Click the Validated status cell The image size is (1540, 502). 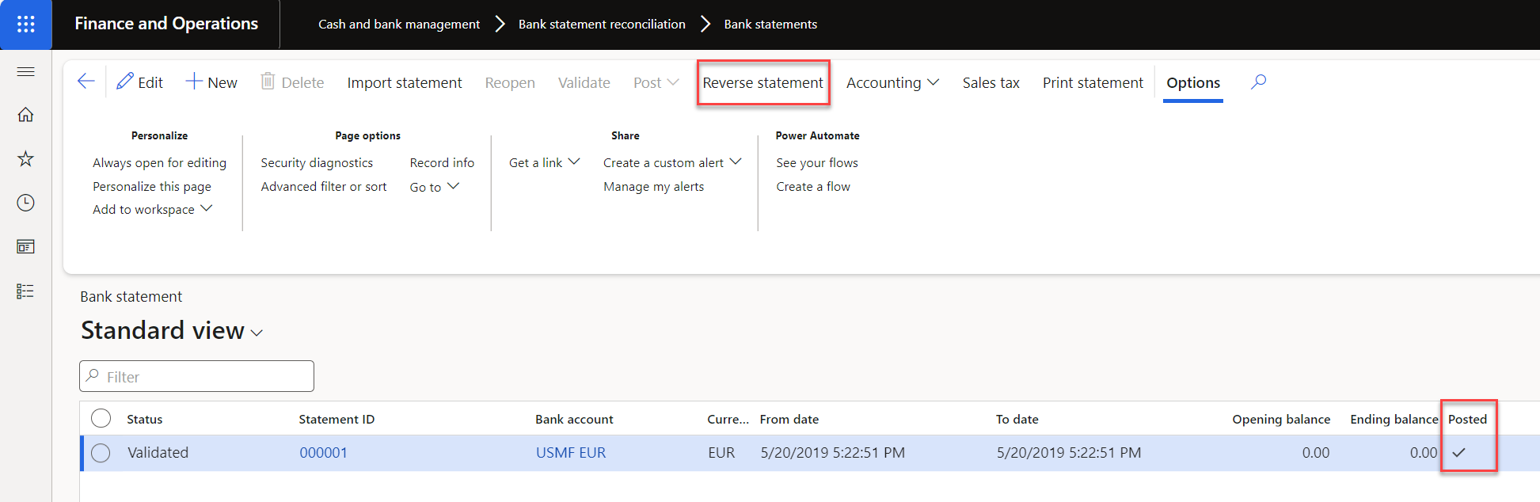click(x=158, y=453)
